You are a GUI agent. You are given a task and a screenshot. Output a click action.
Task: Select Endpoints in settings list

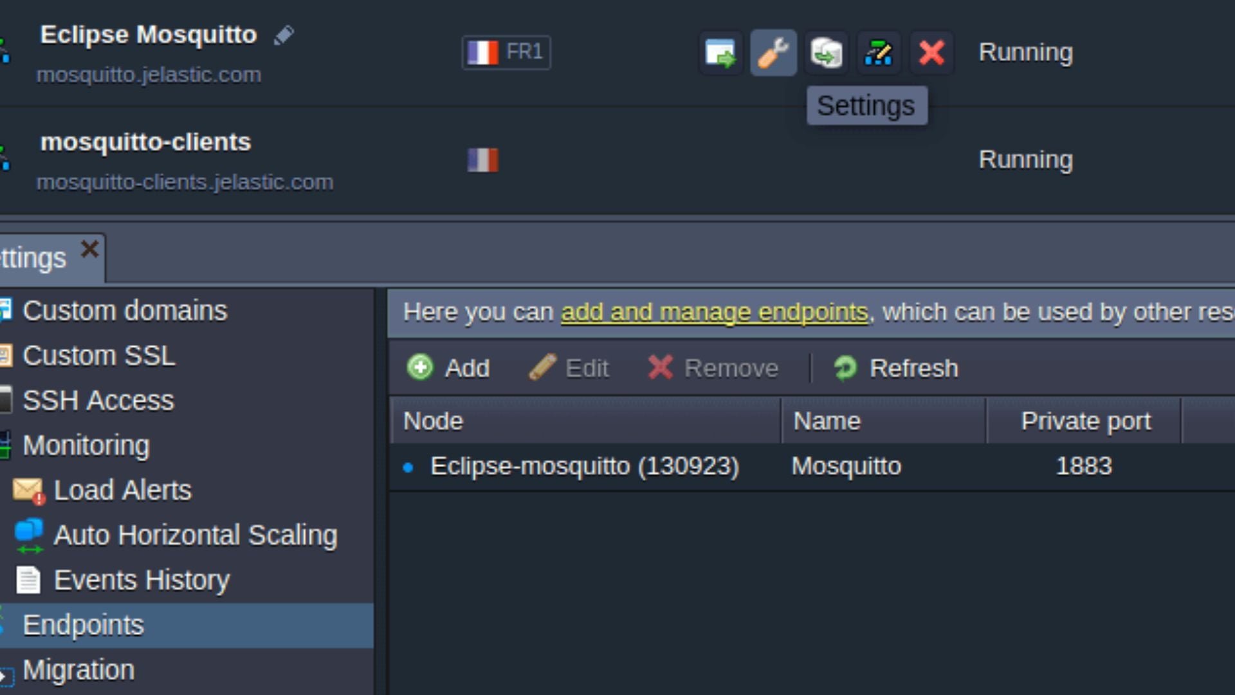tap(187, 625)
